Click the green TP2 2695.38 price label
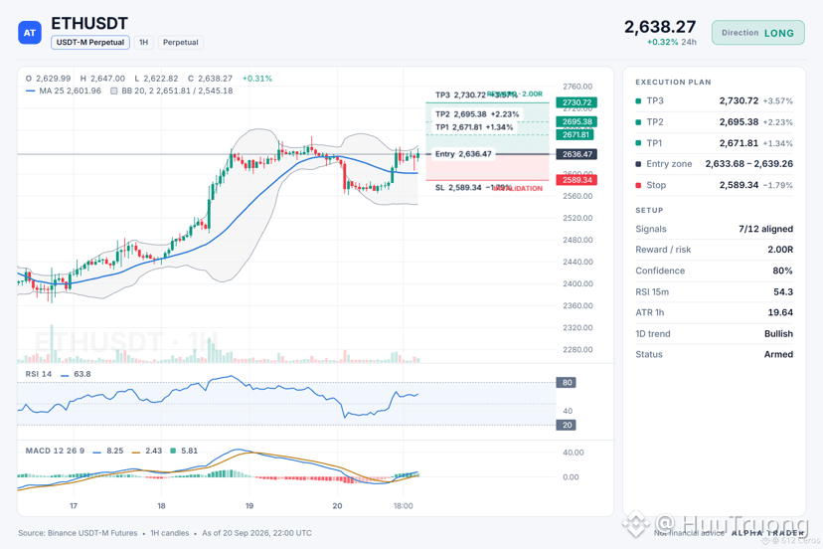 pos(576,122)
